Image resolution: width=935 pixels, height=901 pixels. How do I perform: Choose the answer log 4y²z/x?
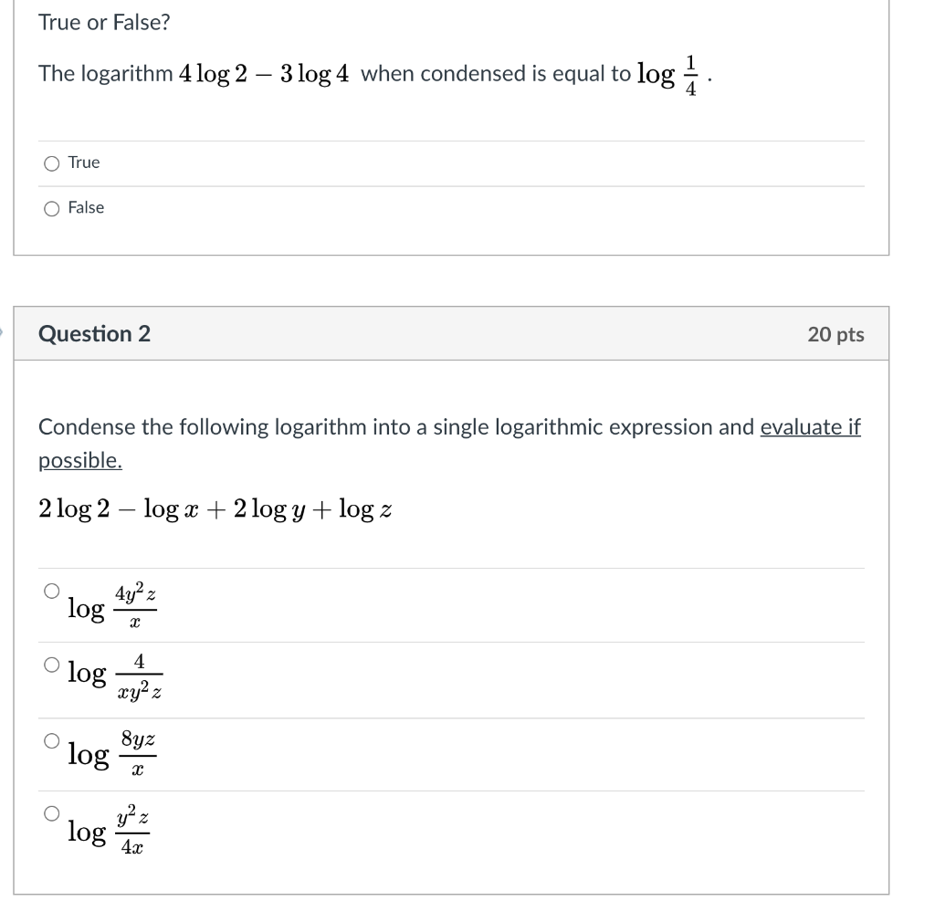[51, 589]
